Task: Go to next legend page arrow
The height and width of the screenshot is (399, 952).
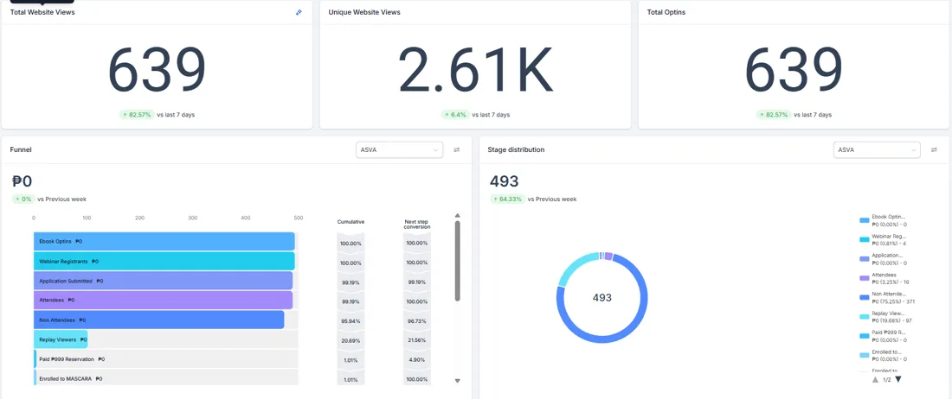Action: 898,380
